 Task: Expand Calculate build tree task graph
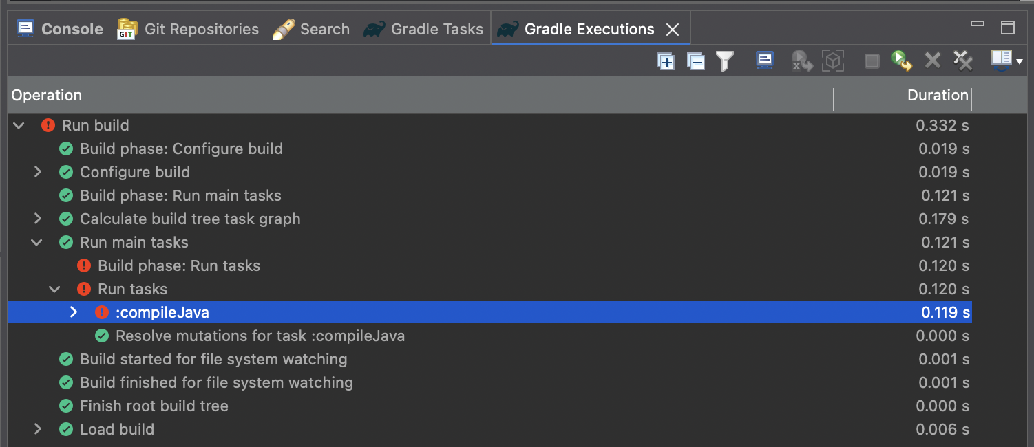tap(38, 219)
